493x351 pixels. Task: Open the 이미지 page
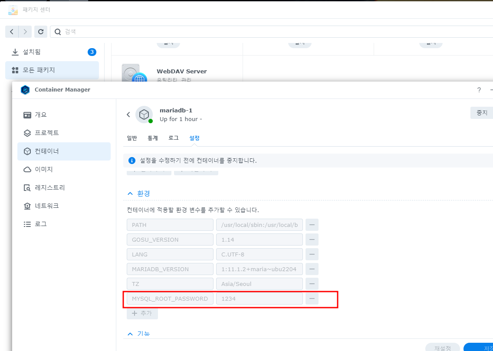[64, 170]
